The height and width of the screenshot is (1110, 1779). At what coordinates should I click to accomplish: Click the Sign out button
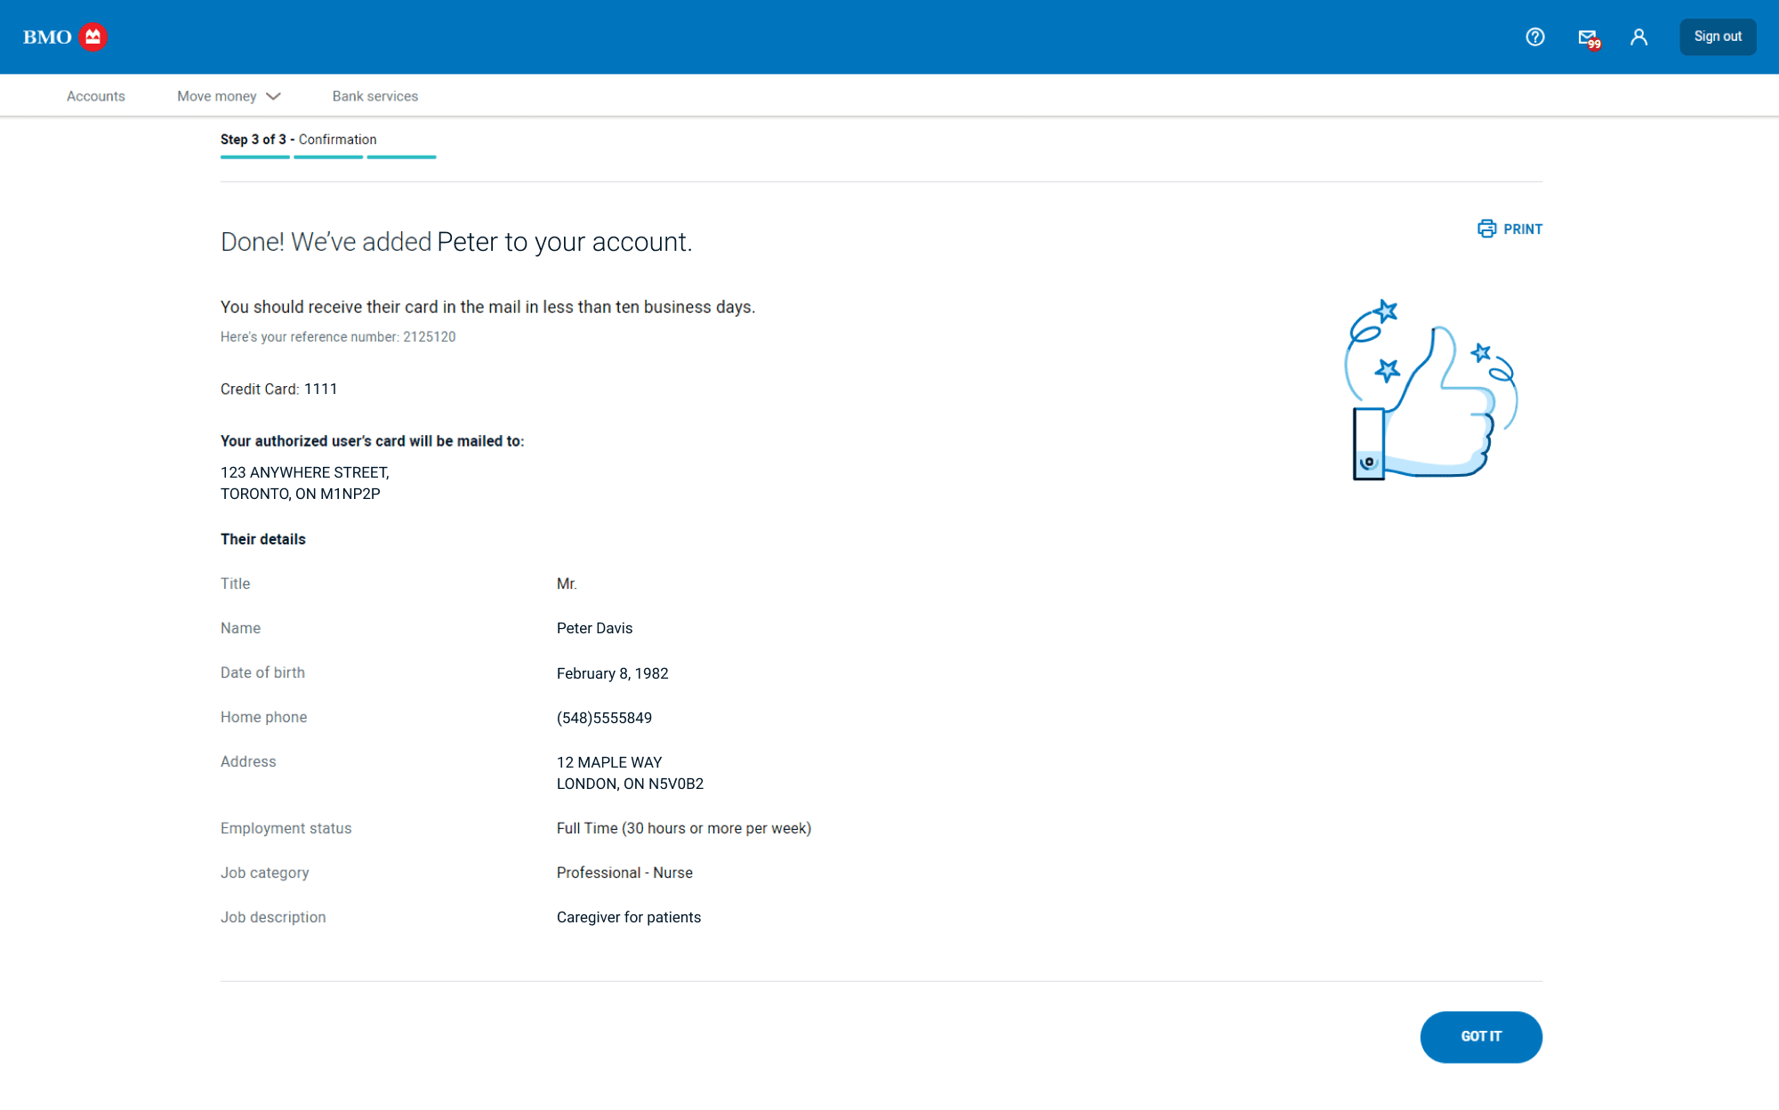click(1718, 36)
